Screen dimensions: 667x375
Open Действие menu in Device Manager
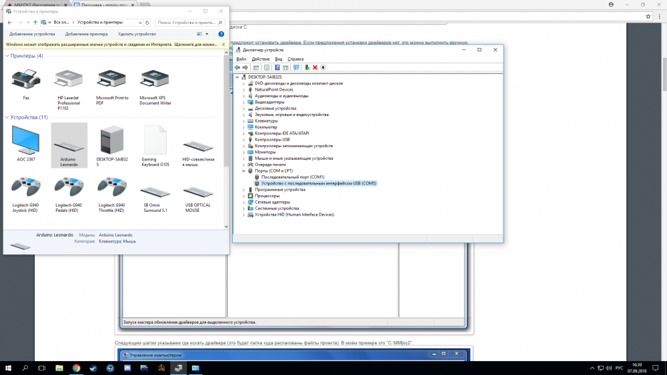pos(260,59)
